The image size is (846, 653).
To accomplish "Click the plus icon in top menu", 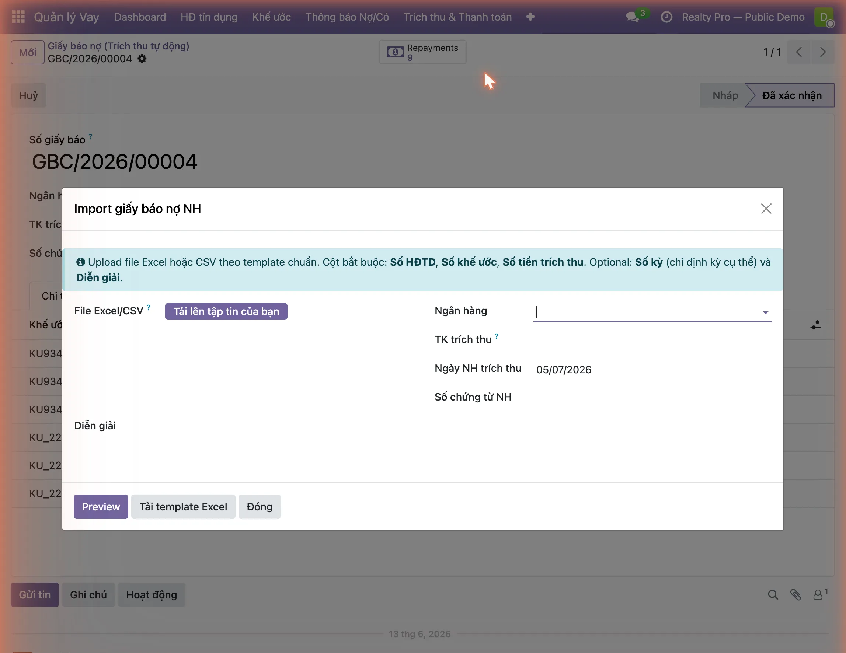I will coord(530,17).
